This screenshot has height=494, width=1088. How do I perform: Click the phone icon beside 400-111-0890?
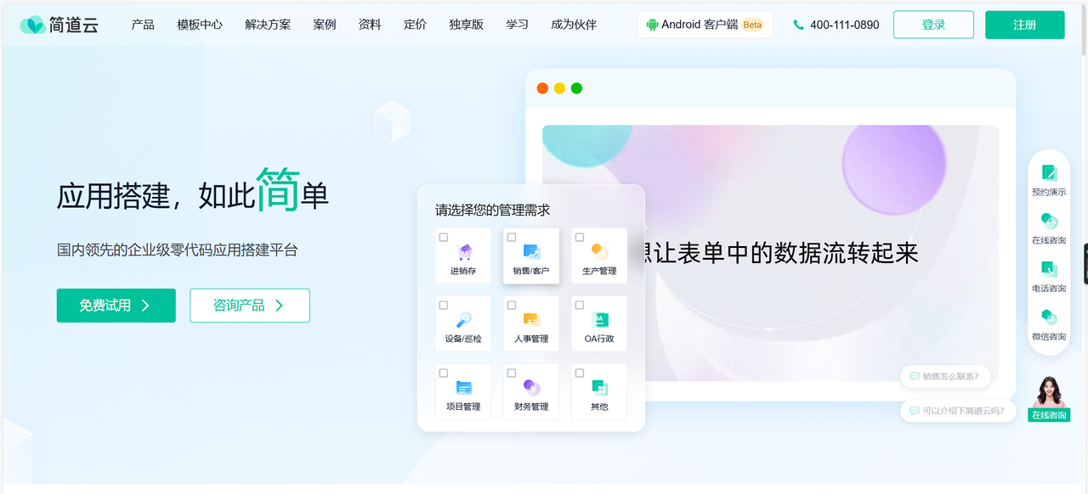click(798, 25)
